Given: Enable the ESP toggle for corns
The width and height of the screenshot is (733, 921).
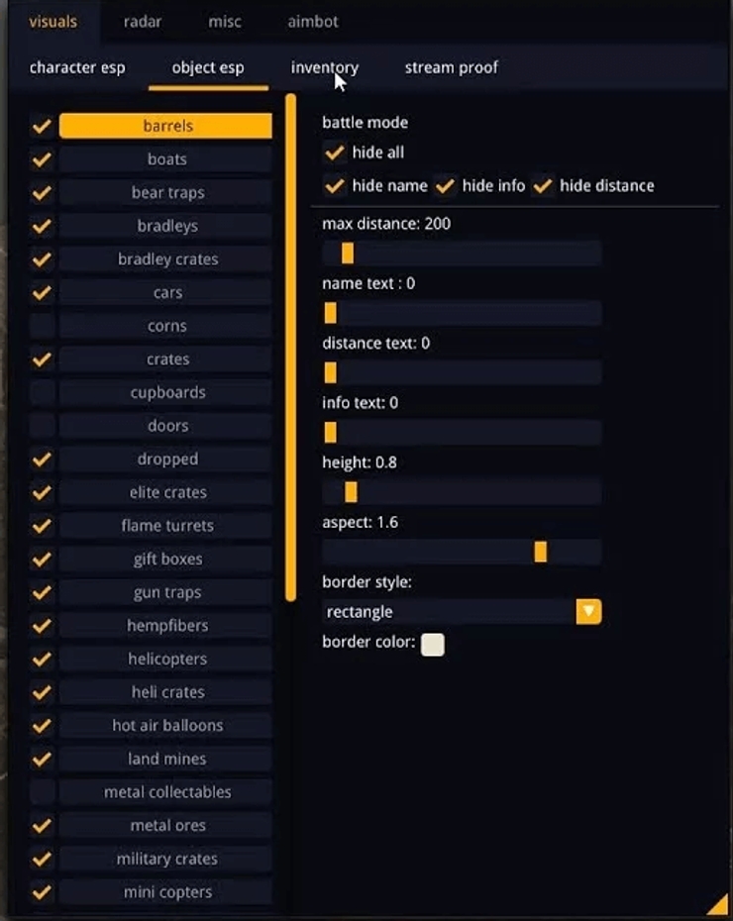Looking at the screenshot, I should pos(41,325).
